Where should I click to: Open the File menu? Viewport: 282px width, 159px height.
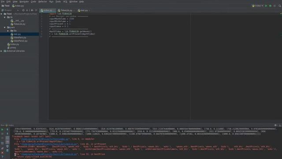pos(3,2)
